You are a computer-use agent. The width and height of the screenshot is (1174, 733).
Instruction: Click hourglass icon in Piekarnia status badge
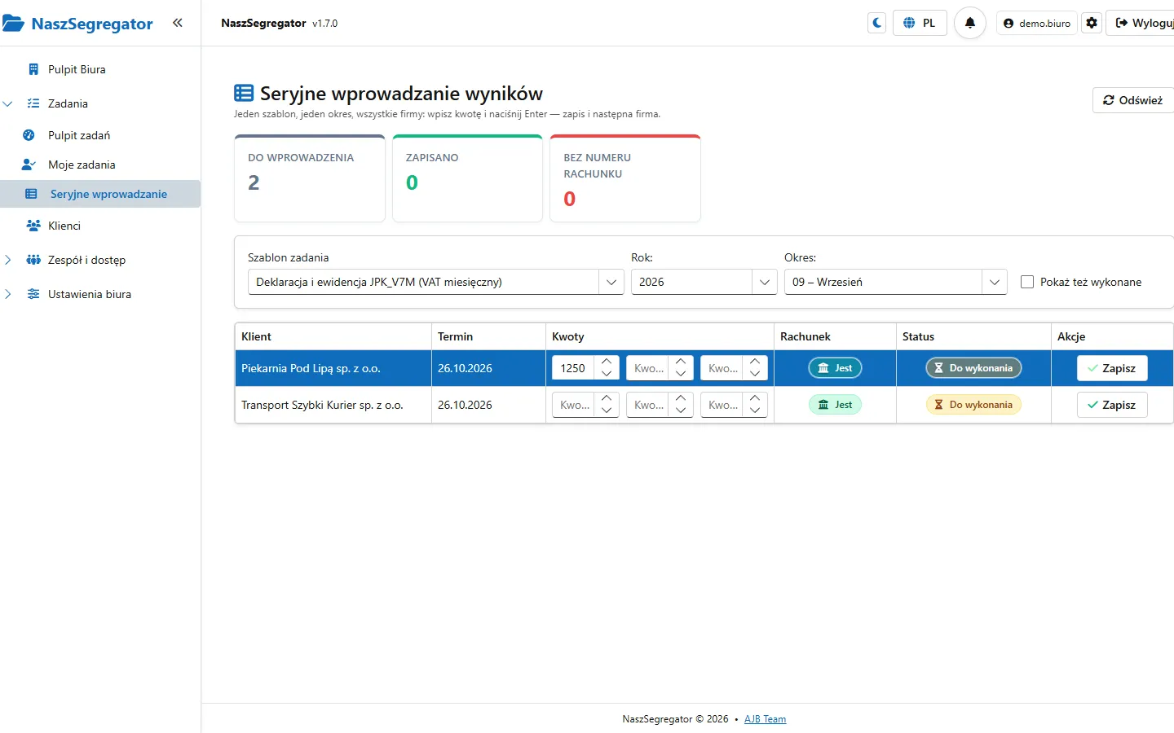click(938, 368)
